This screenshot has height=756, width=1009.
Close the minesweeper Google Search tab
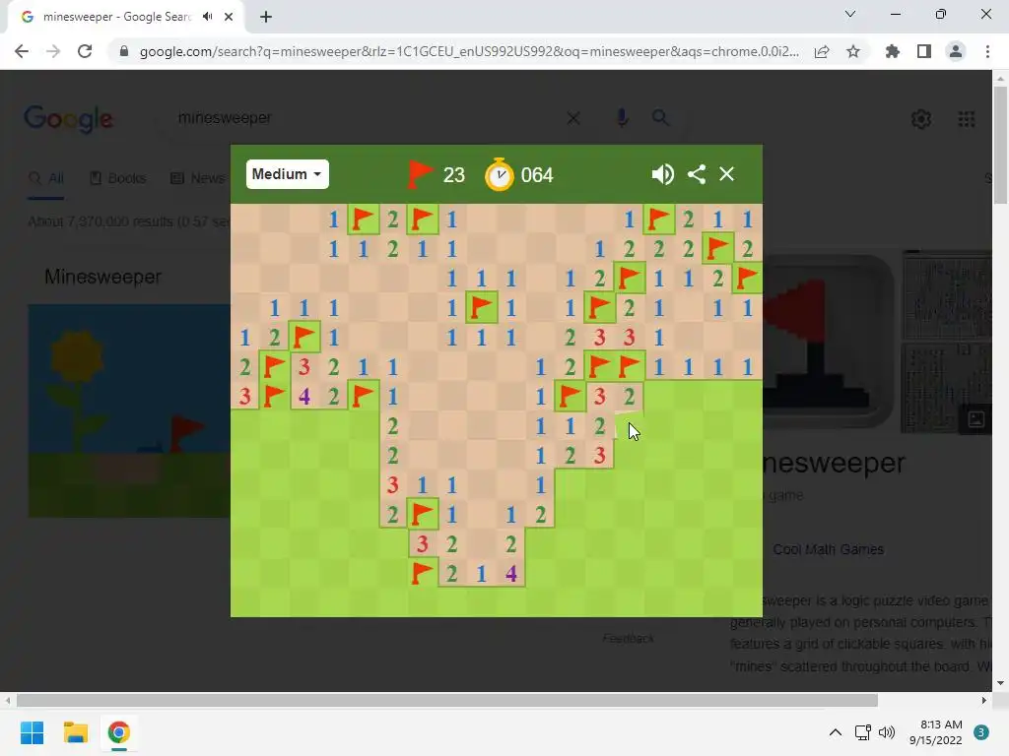tap(229, 17)
